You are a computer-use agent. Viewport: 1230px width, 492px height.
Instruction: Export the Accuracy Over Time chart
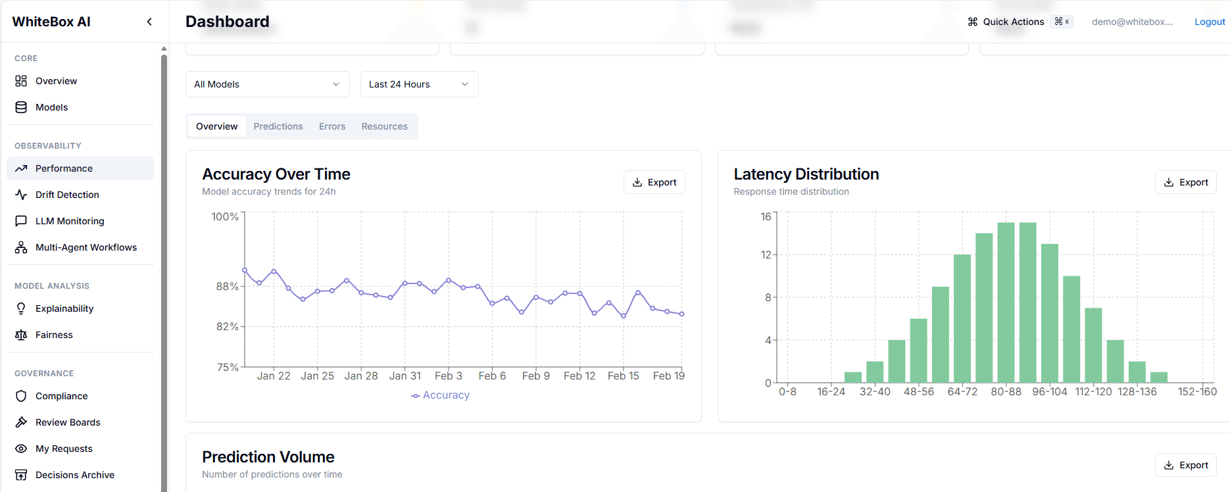coord(654,182)
